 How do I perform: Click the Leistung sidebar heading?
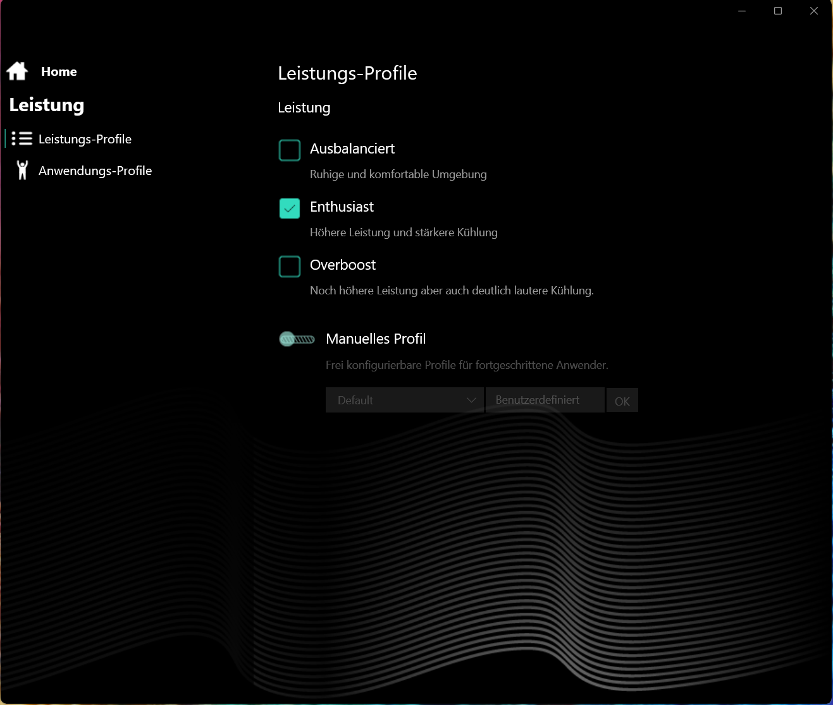click(47, 105)
